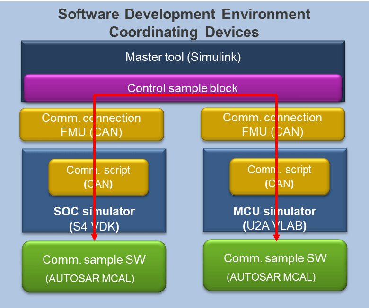Click the left (AUTOSAR MCAL) text
The width and height of the screenshot is (369, 308).
90,279
